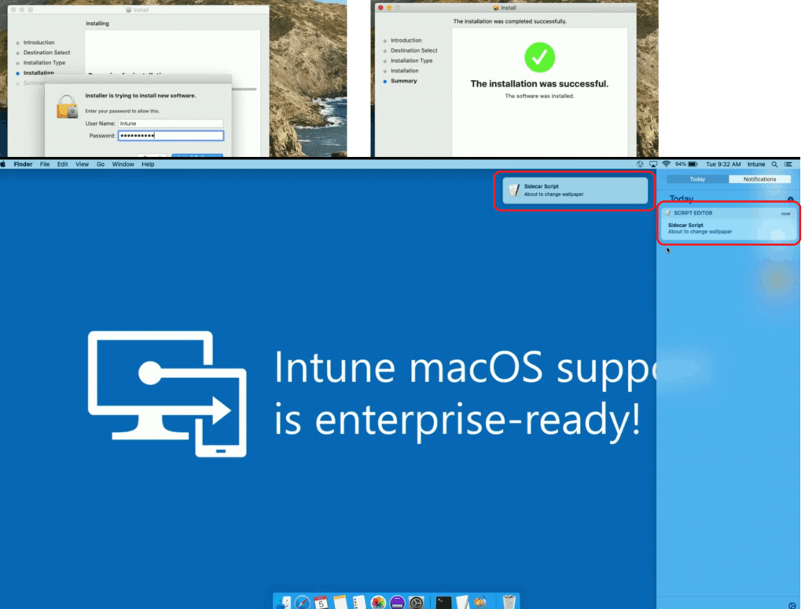Select Introduction step in right Install window
The width and height of the screenshot is (805, 609).
point(406,40)
